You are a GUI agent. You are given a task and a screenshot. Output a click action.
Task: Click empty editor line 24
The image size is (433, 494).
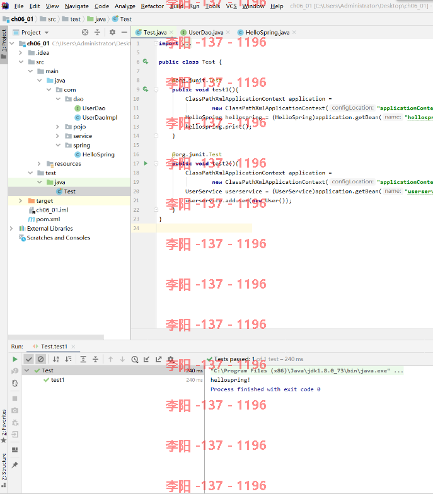tap(204, 228)
